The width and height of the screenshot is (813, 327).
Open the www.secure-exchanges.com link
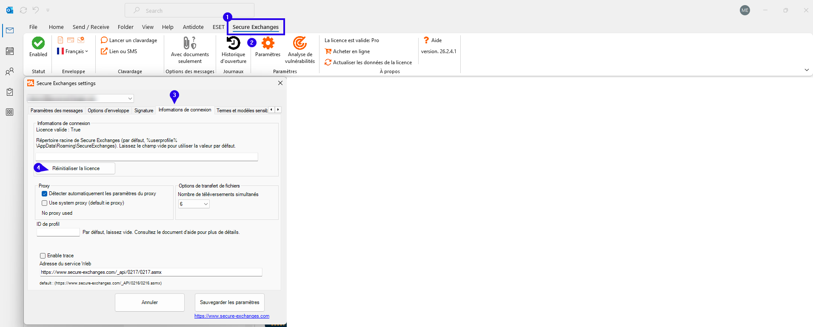(232, 316)
